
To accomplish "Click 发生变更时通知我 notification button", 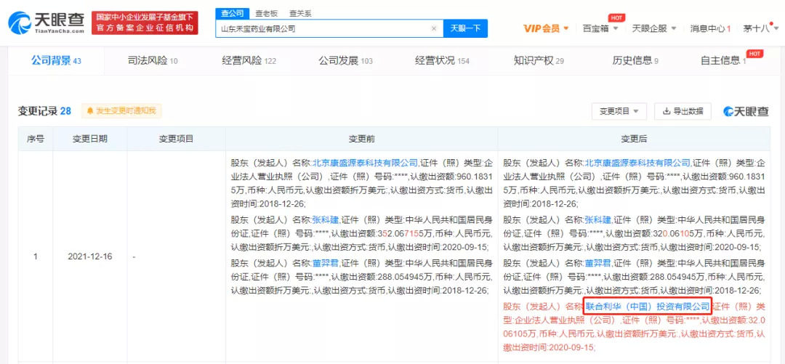I will 121,110.
